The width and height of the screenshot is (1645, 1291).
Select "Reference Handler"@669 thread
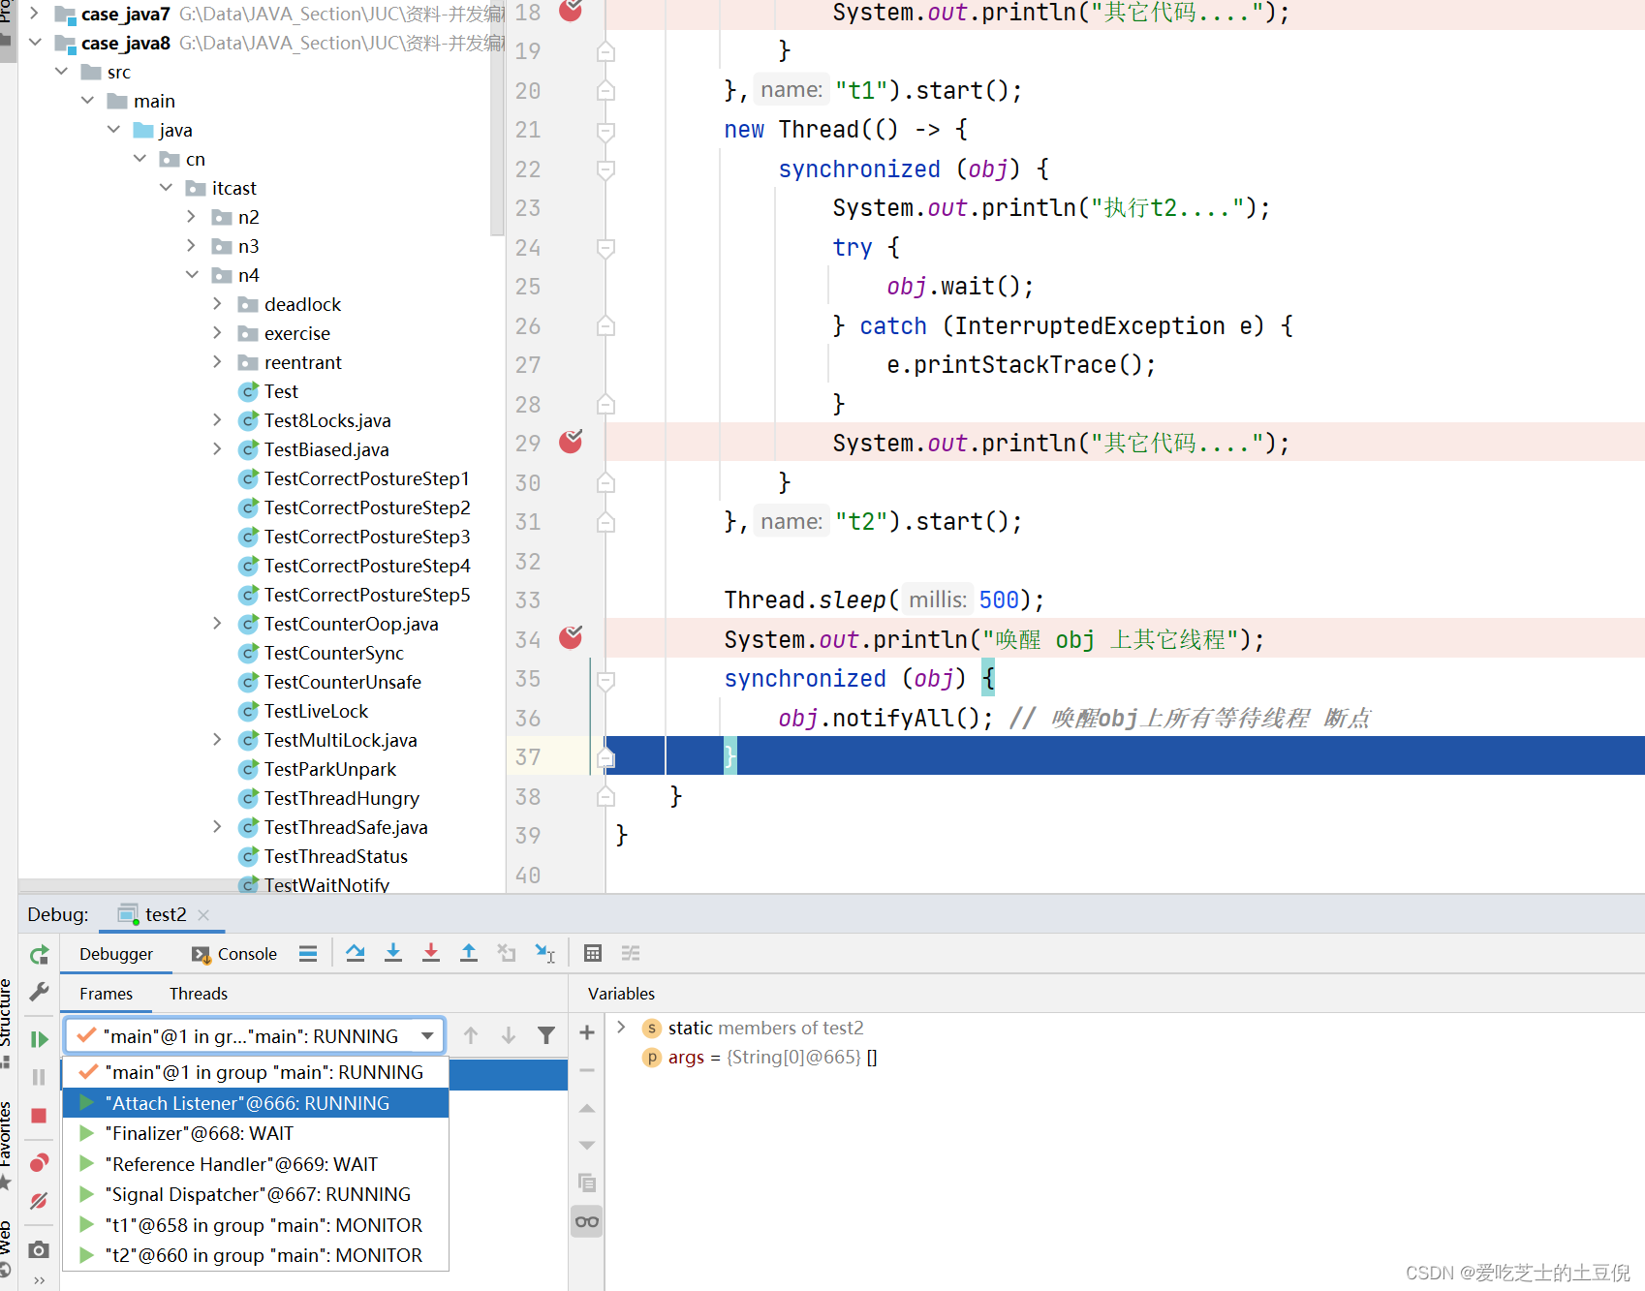click(256, 1164)
